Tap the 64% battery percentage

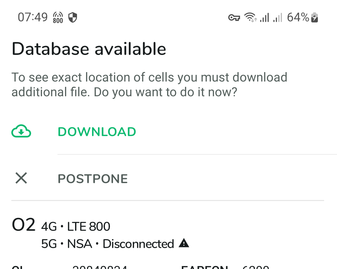[x=298, y=18]
